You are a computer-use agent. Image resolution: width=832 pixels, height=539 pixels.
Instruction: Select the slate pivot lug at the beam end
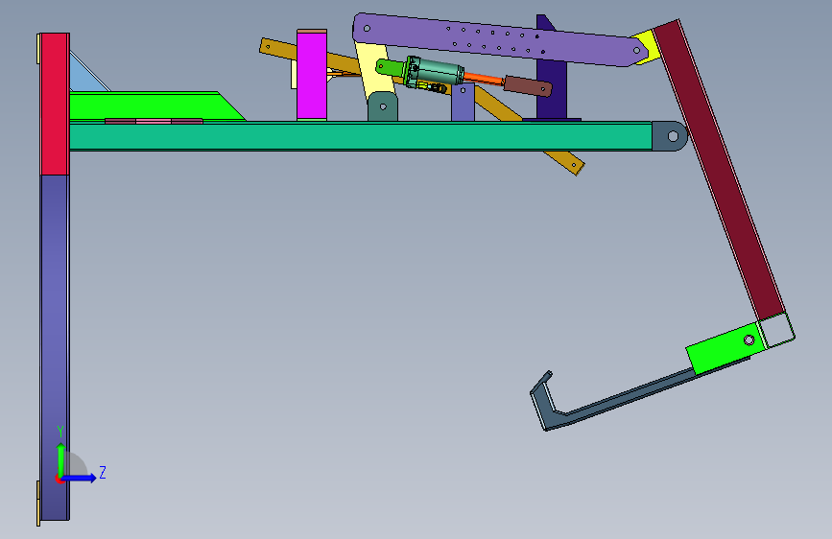tap(670, 136)
